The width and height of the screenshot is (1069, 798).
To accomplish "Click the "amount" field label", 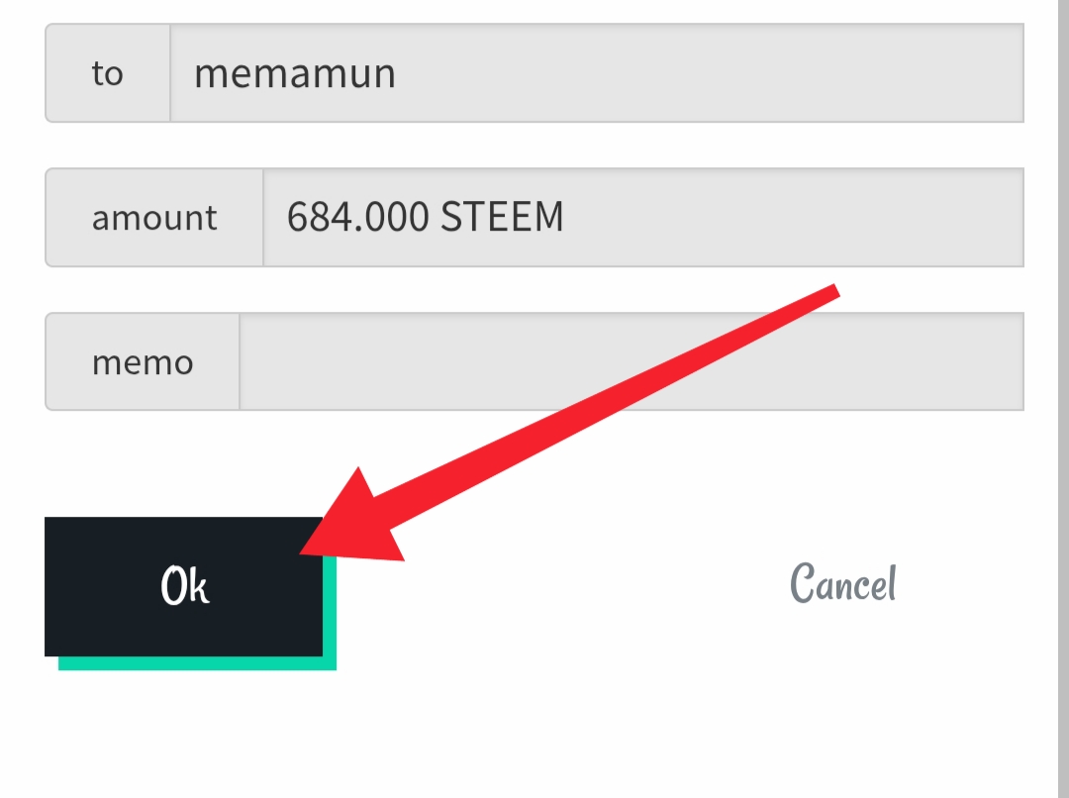I will (154, 218).
